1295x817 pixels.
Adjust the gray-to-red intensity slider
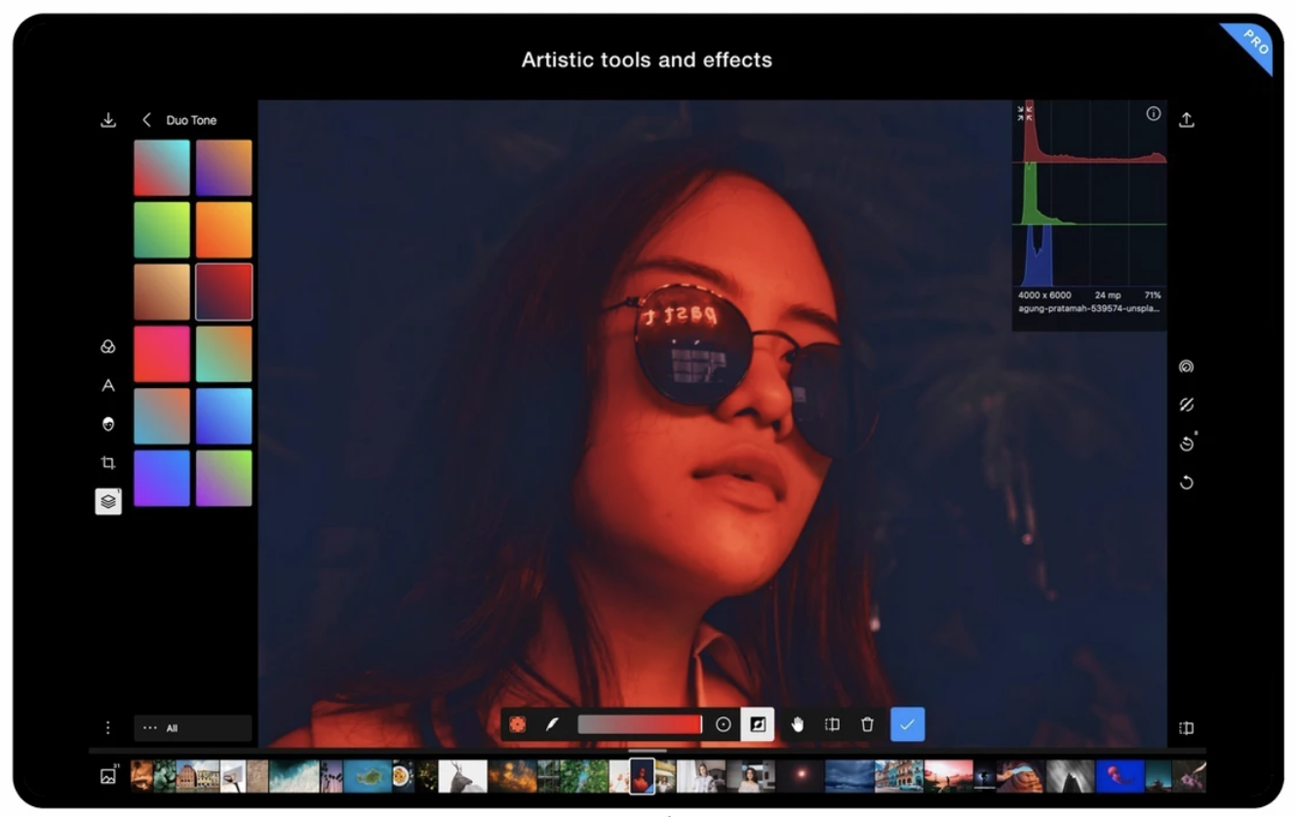tap(640, 724)
